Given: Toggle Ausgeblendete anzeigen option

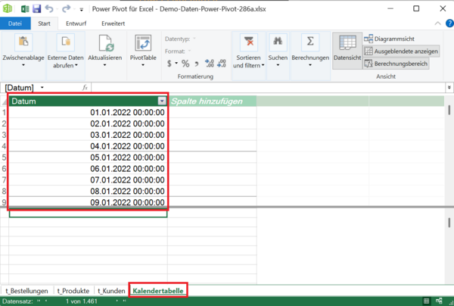Looking at the screenshot, I should point(396,51).
